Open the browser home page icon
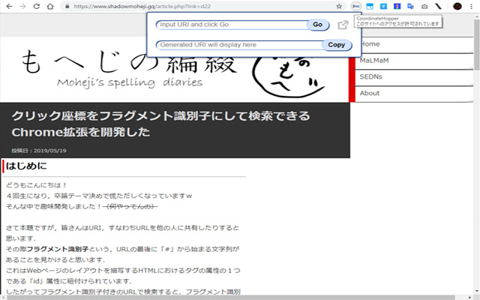The width and height of the screenshot is (480, 300). point(50,6)
